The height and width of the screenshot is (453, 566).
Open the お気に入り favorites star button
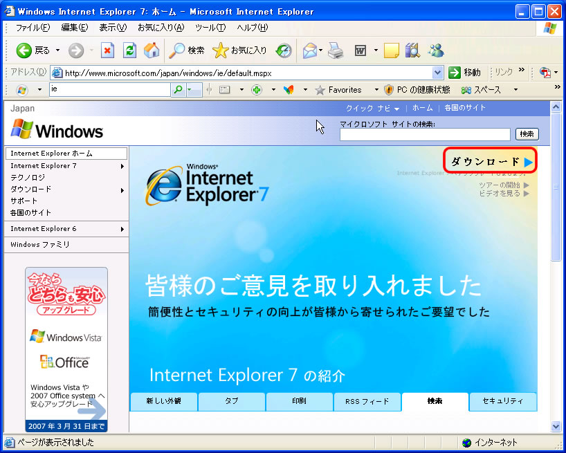(x=239, y=50)
